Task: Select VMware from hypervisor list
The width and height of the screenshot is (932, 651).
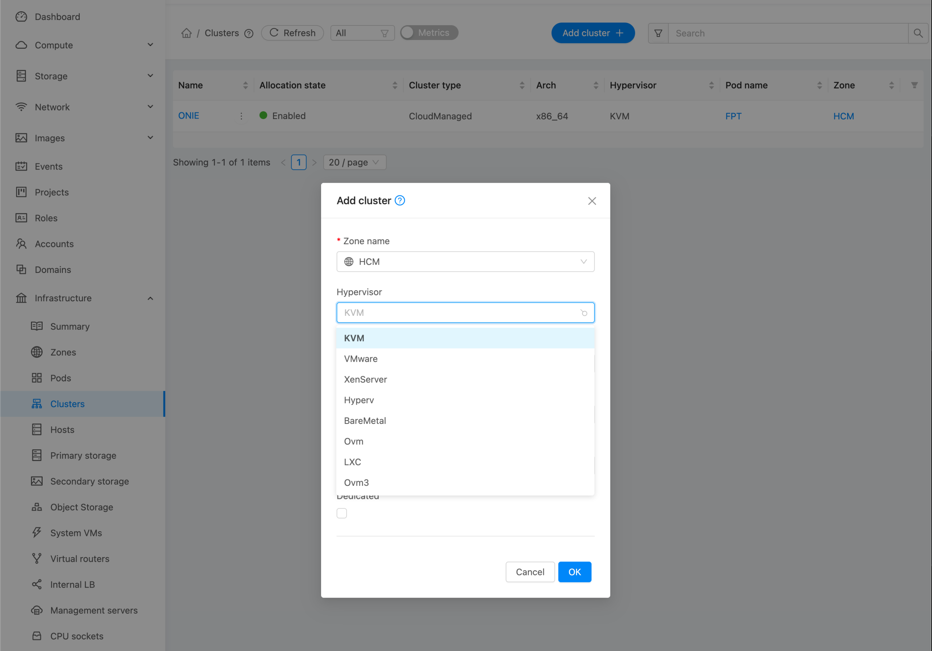Action: coord(361,358)
